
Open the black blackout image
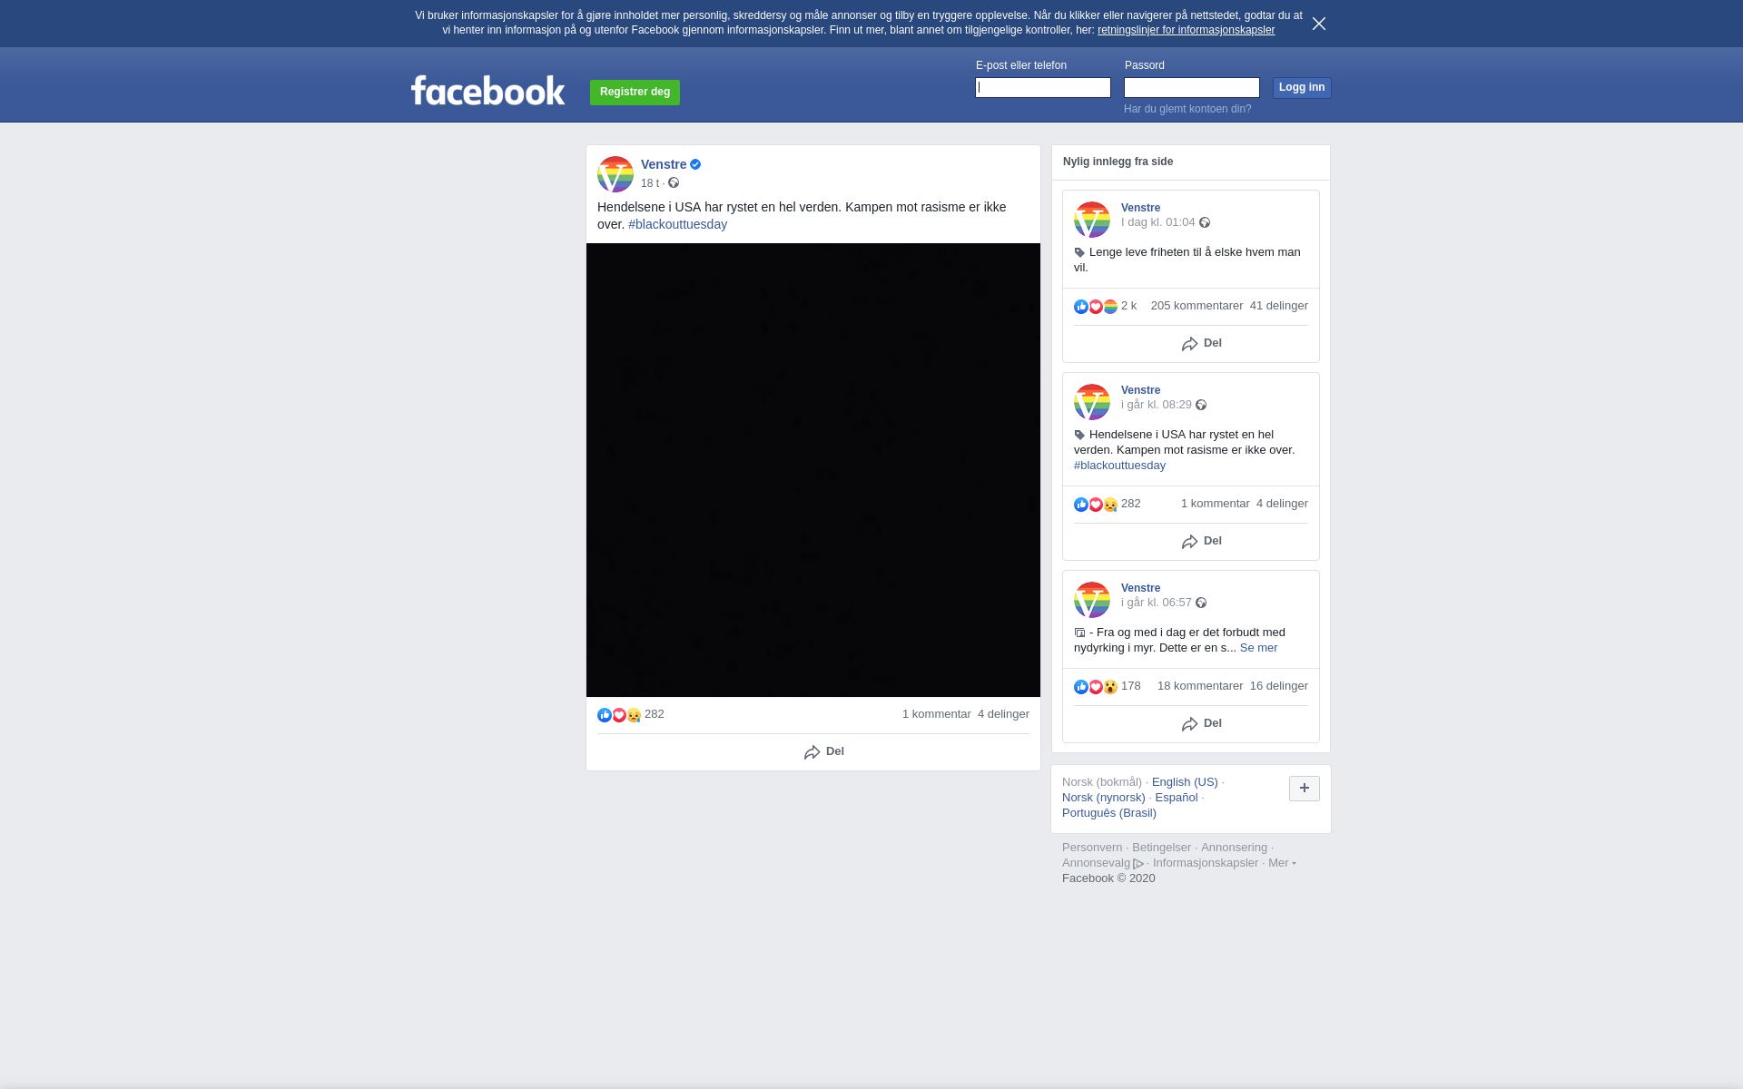[813, 470]
